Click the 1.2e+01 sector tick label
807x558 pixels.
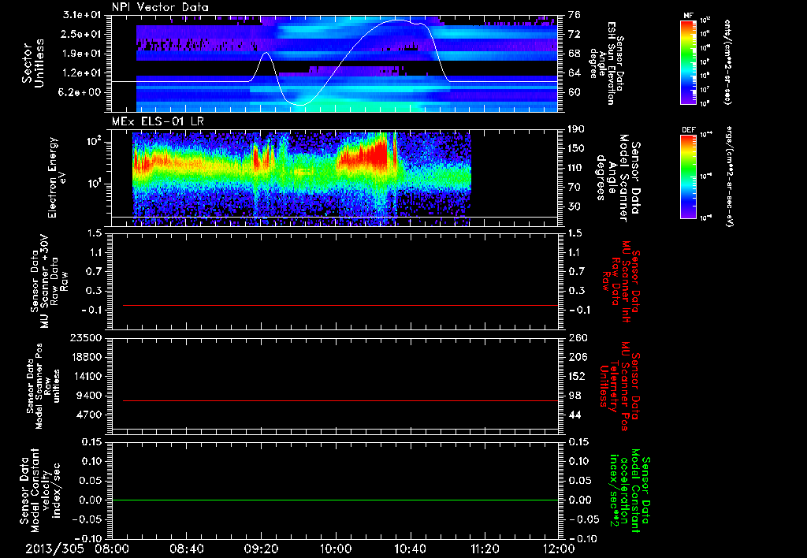(82, 73)
